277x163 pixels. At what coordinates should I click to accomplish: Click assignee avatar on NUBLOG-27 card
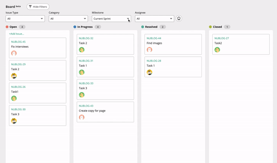click(x=217, y=49)
